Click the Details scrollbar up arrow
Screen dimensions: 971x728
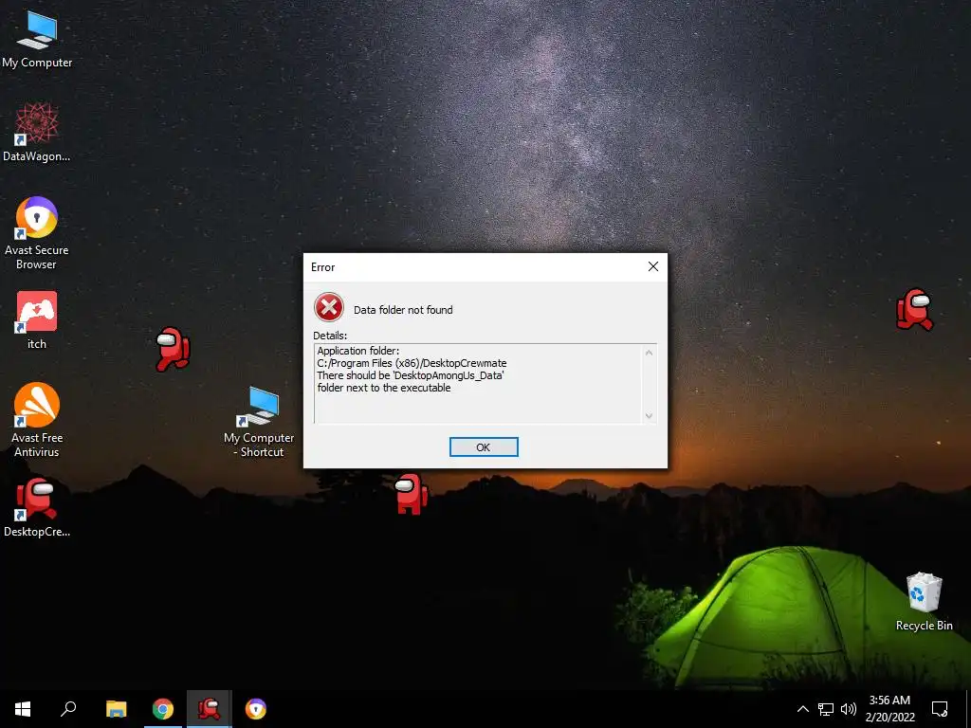click(x=649, y=353)
